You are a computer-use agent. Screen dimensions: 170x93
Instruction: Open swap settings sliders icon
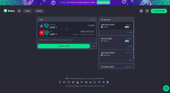pos(93,20)
